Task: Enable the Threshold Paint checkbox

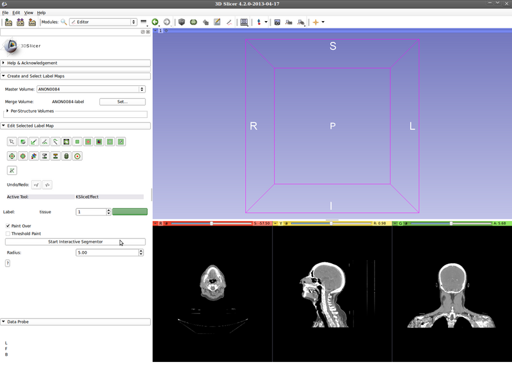Action: pyautogui.click(x=8, y=234)
